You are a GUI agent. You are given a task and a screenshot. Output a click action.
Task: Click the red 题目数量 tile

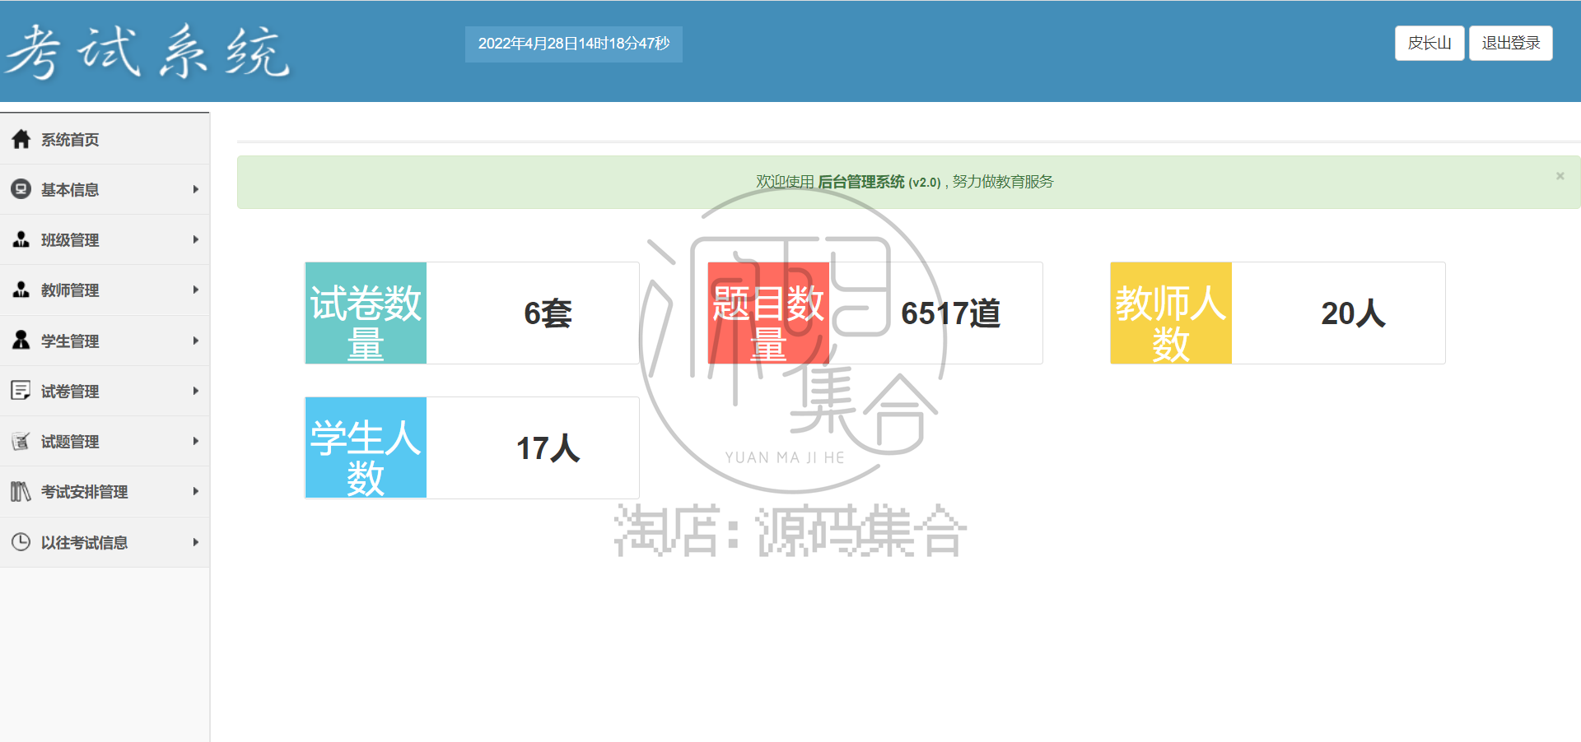pyautogui.click(x=768, y=313)
